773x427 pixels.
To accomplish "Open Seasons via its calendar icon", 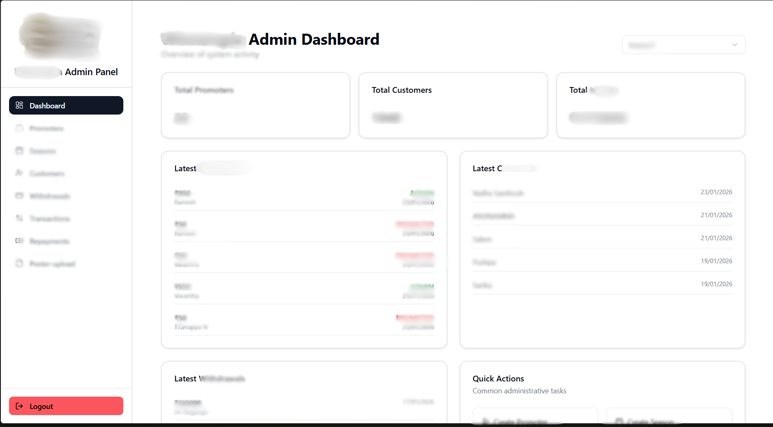I will coord(19,151).
